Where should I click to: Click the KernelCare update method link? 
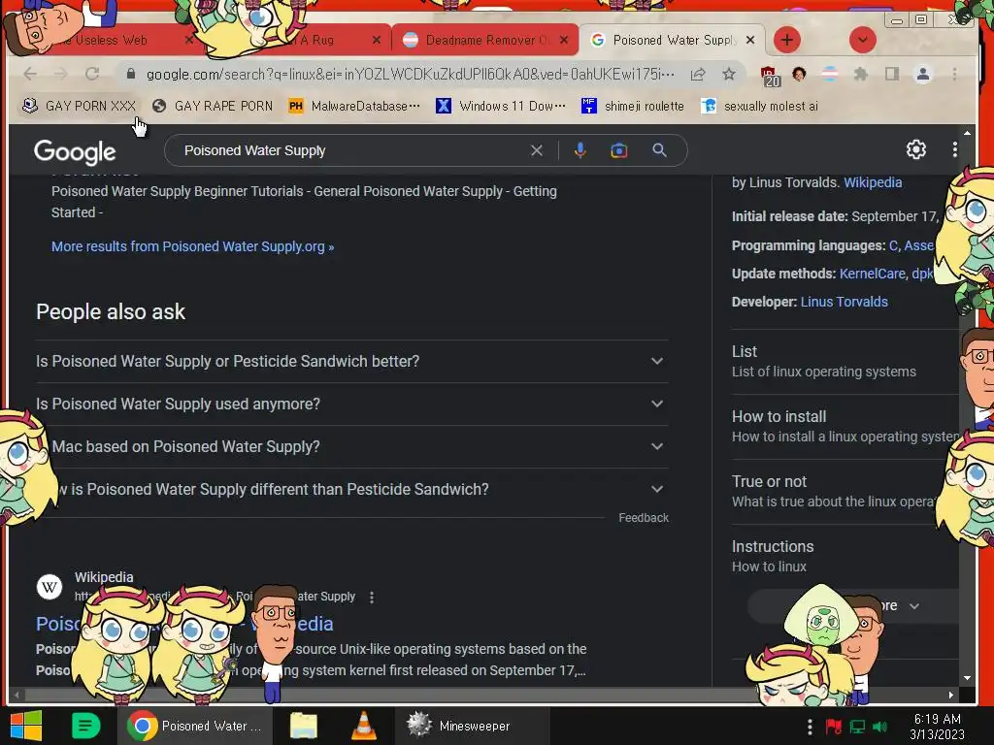point(873,274)
